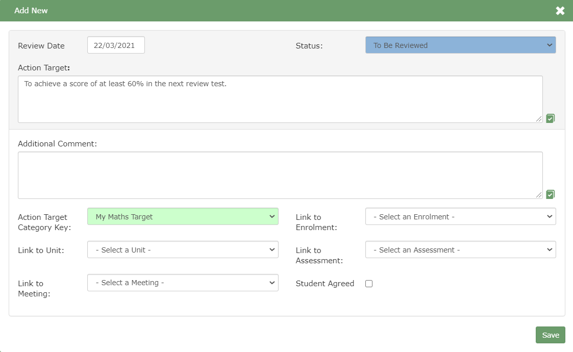This screenshot has width=573, height=352.
Task: Tick the Student Agreed checkbox
Action: (369, 284)
